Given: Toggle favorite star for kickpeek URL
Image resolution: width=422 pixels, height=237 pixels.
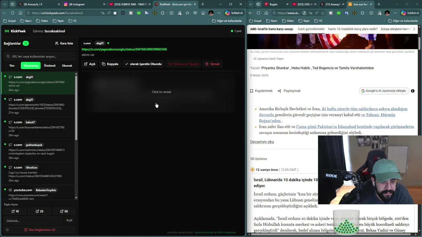Looking at the screenshot, I should (115, 13).
